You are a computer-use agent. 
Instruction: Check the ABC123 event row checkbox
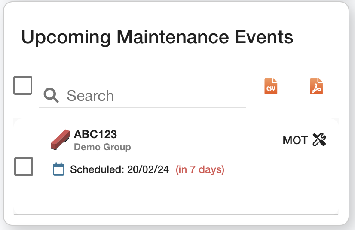click(x=24, y=166)
